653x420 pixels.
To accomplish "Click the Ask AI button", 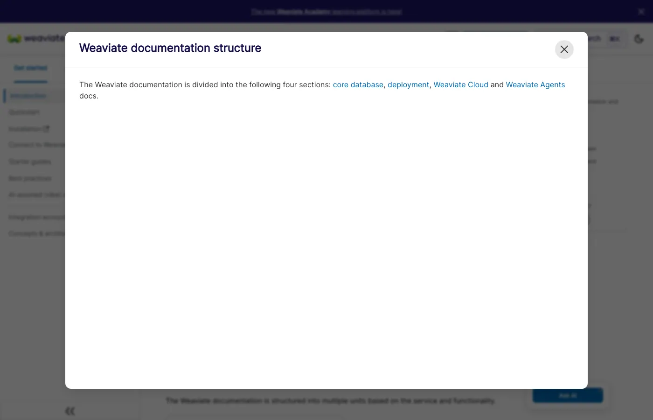I will [568, 395].
